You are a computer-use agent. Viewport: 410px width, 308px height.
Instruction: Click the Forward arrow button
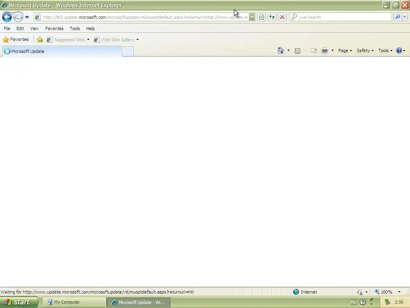18,17
